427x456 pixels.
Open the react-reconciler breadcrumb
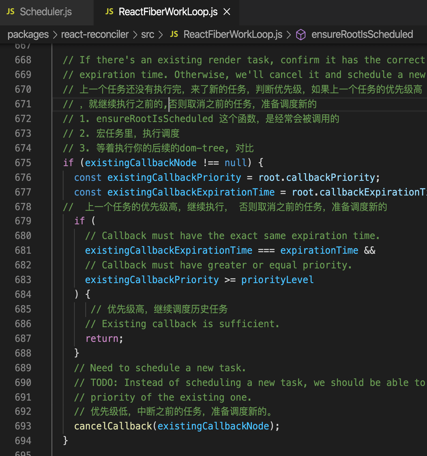coord(95,34)
